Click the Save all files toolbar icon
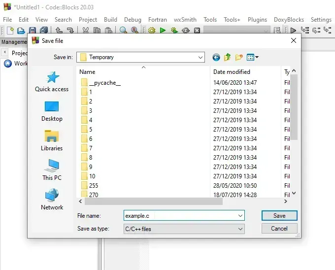This screenshot has width=335, height=270. [x=44, y=31]
